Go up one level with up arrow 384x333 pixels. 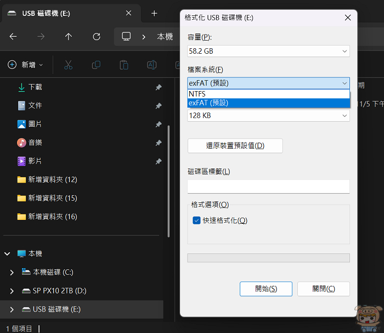[68, 36]
